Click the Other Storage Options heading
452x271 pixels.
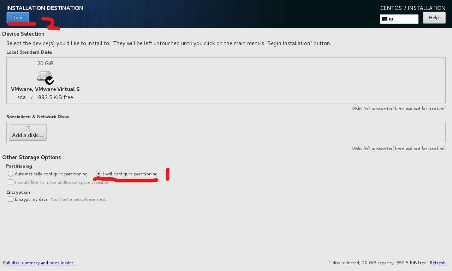pos(31,157)
